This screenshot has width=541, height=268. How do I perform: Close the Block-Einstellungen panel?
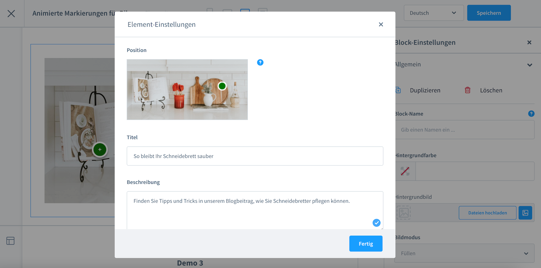[529, 42]
